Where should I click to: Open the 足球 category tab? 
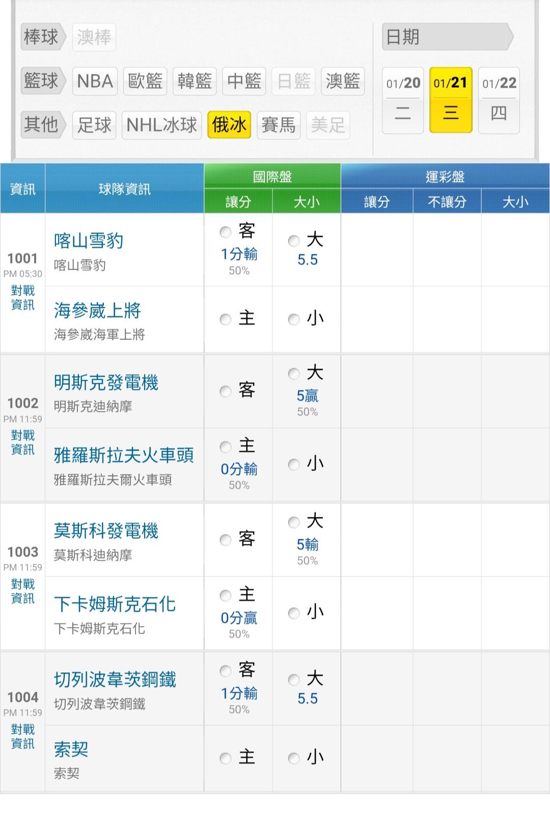[94, 125]
